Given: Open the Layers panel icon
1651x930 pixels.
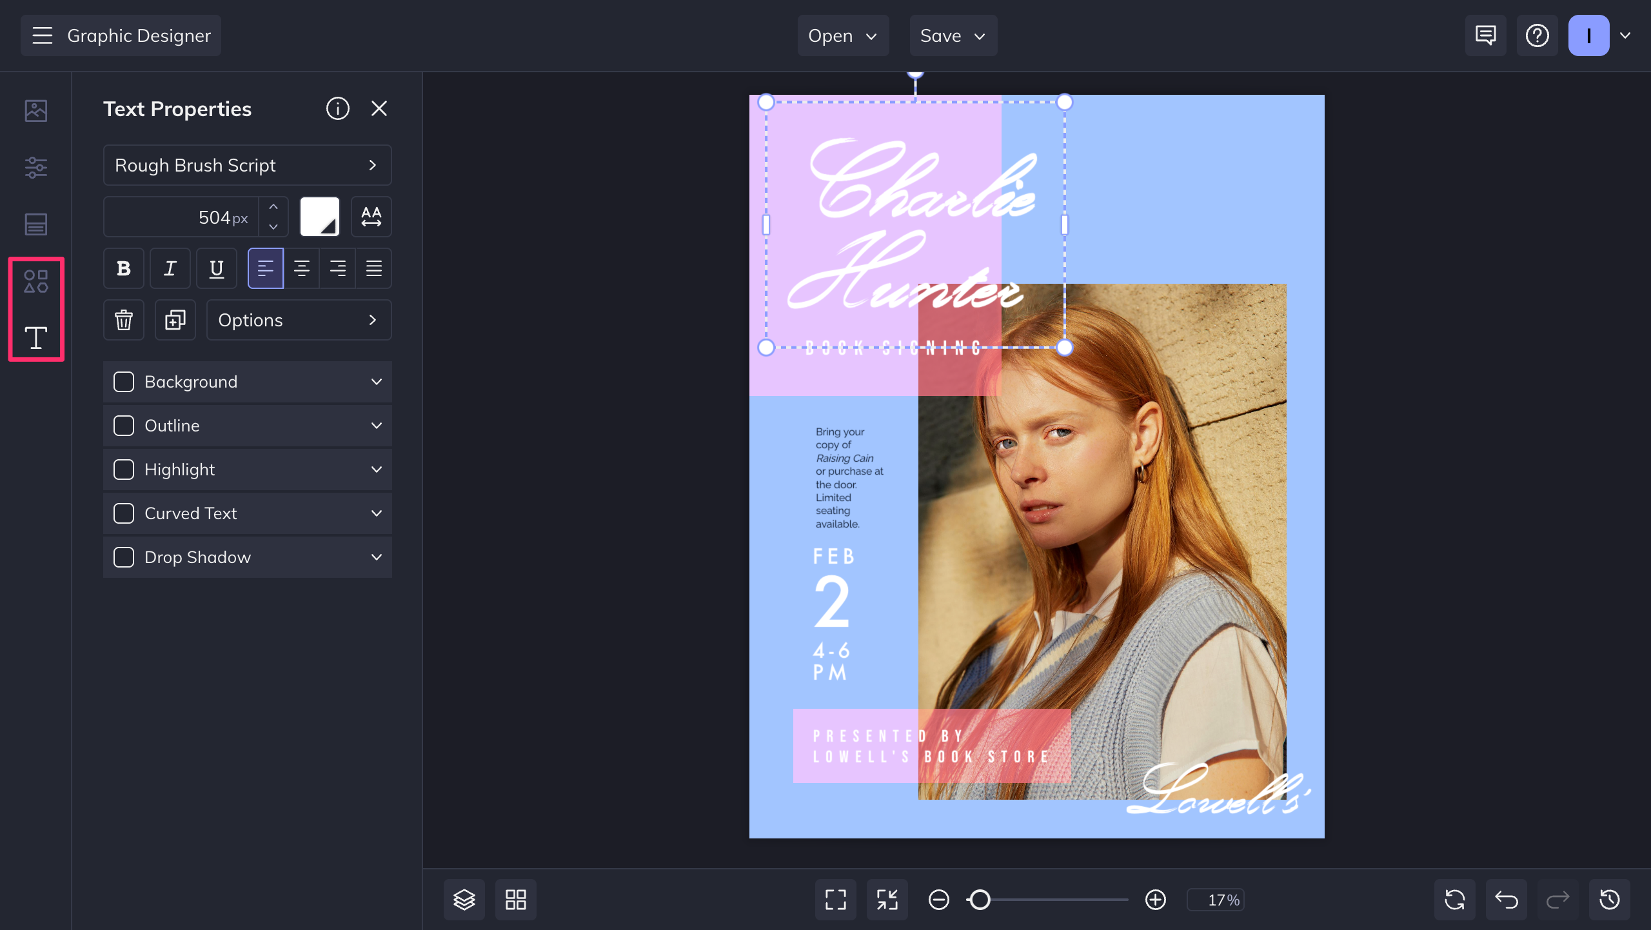Looking at the screenshot, I should pos(464,900).
